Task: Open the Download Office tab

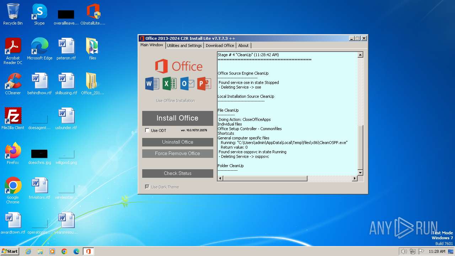Action: tap(220, 46)
